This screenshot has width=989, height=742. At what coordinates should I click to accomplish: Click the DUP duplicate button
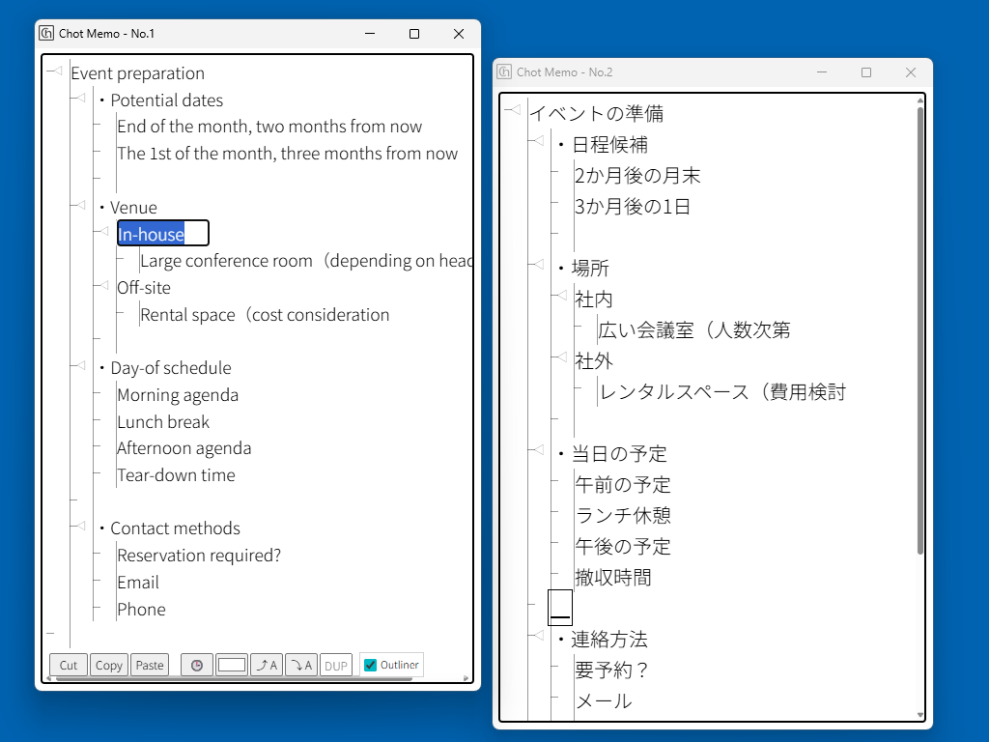335,665
